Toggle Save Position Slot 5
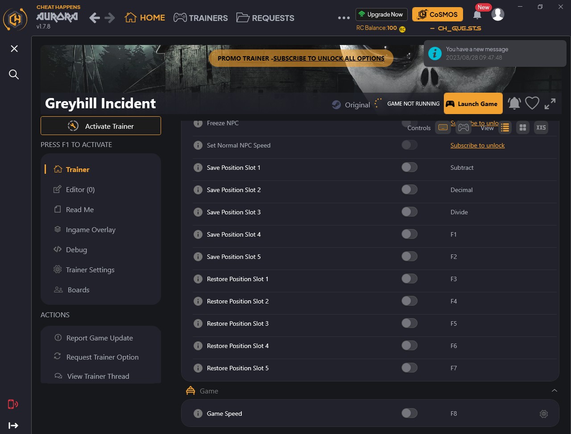 409,256
